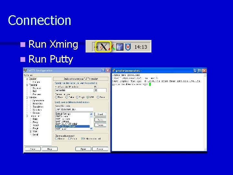Click the terminal window title bar icon
This screenshot has width=233, height=175.
(114, 71)
